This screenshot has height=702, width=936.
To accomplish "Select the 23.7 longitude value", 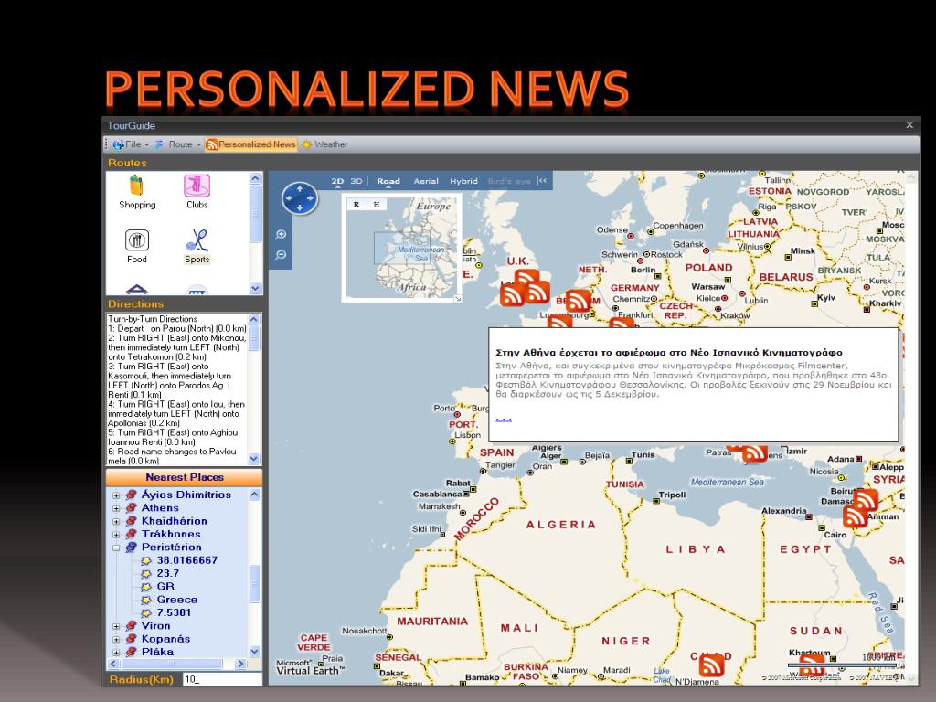I will [168, 574].
